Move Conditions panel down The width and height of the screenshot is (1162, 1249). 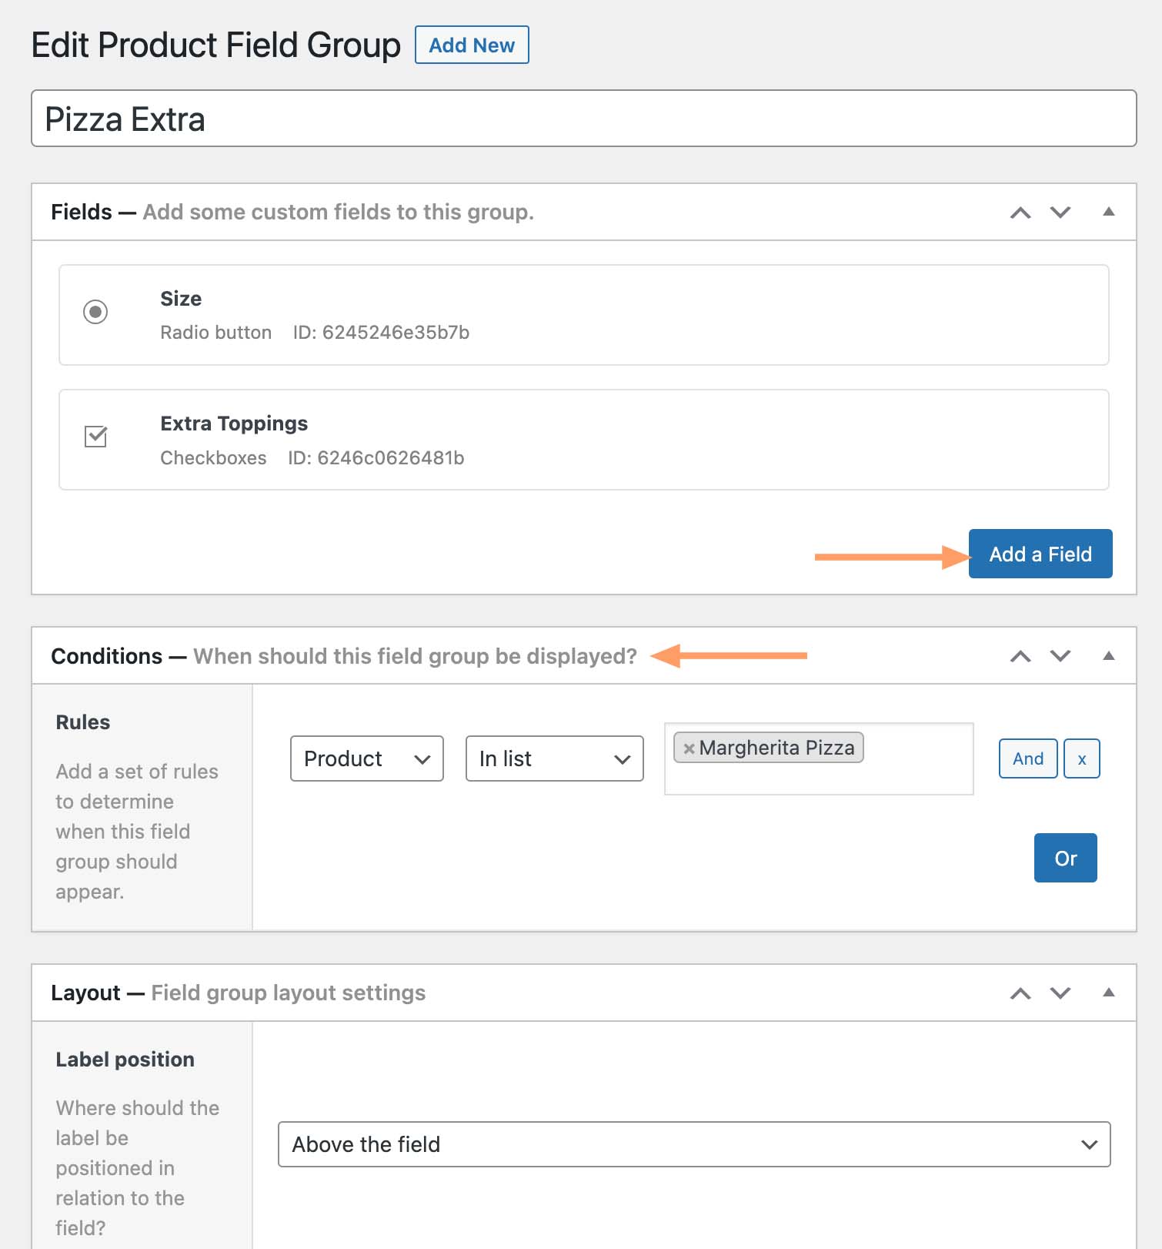(1060, 656)
